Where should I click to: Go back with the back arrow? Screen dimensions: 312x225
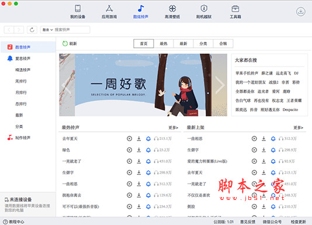pos(9,30)
